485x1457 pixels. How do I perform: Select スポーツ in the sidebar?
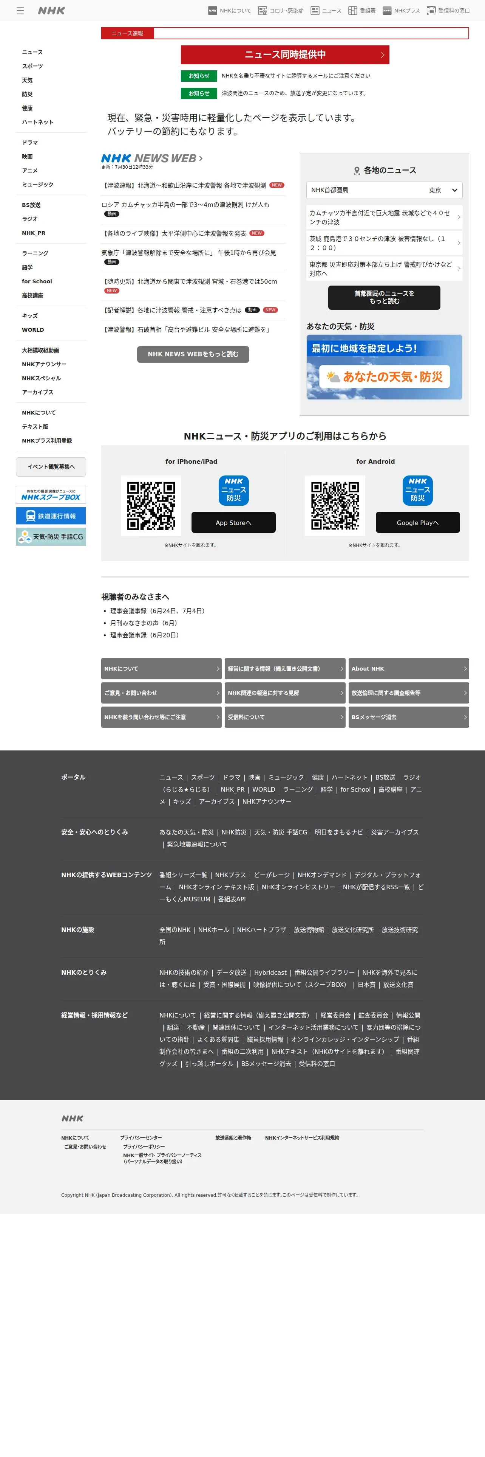(x=32, y=66)
